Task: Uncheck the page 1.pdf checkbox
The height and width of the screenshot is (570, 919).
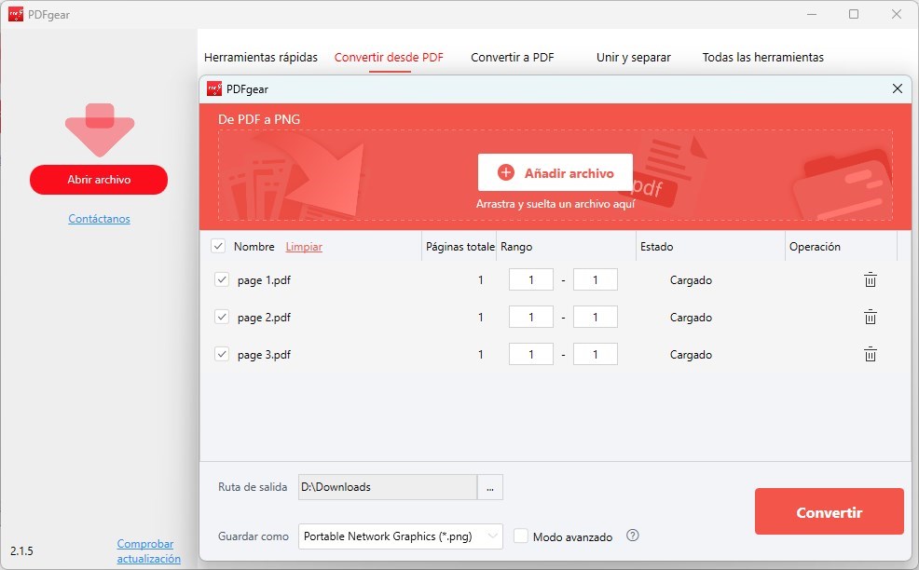Action: [x=222, y=279]
